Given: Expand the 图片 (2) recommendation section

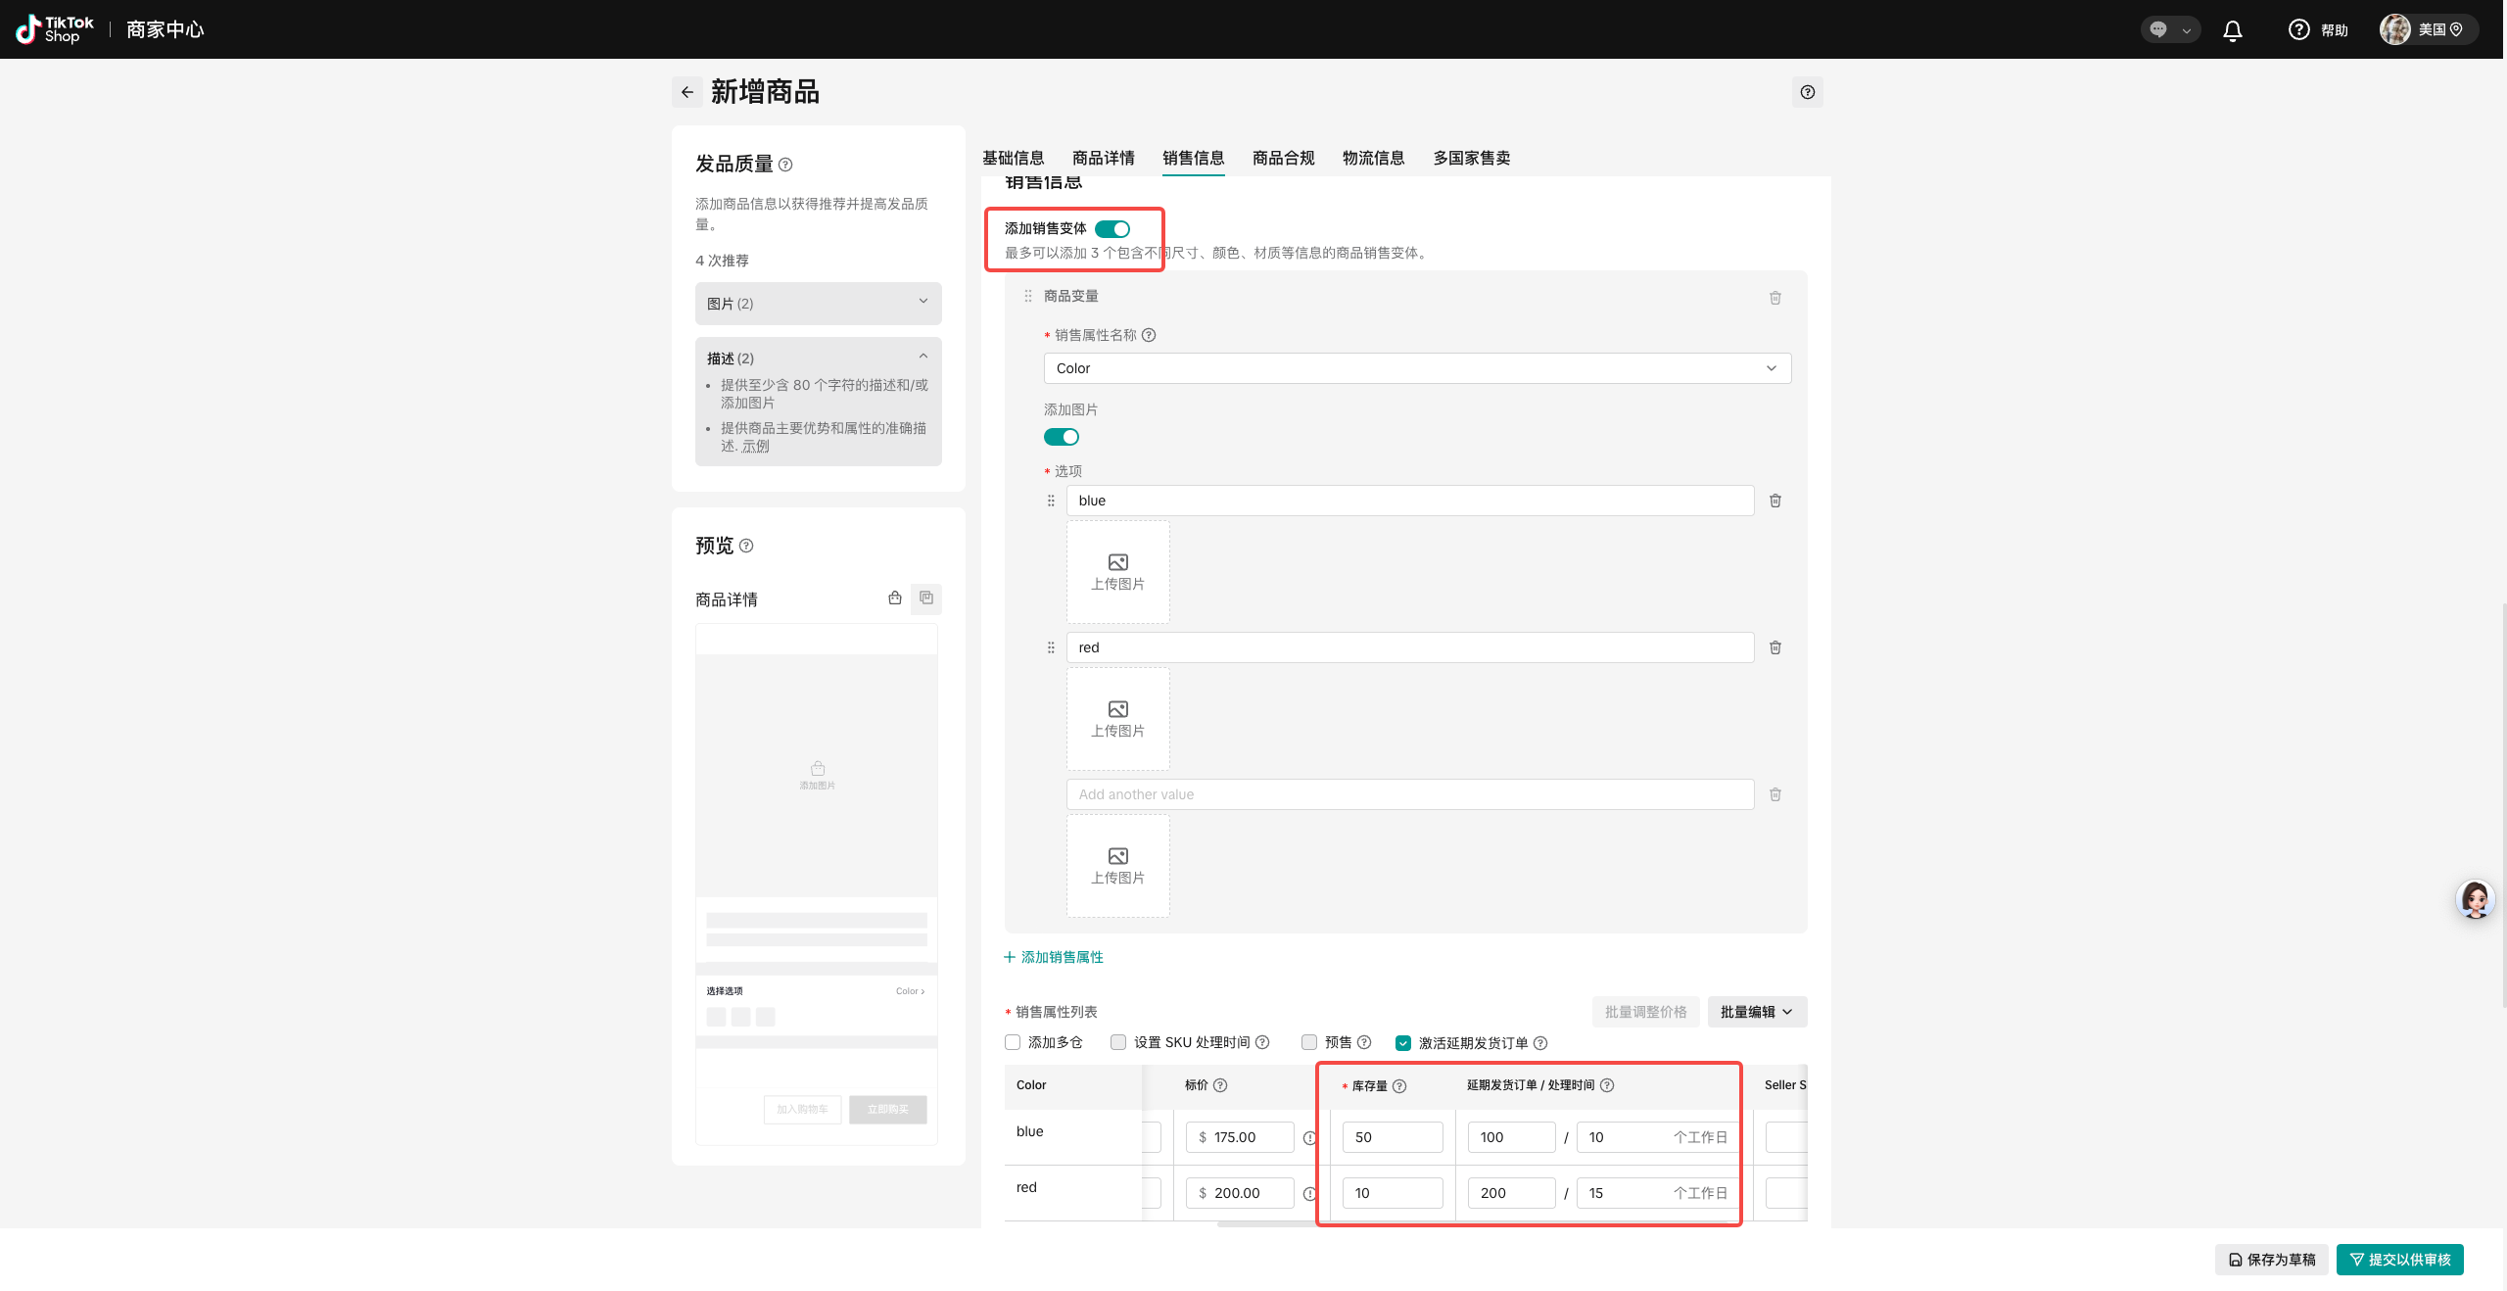Looking at the screenshot, I should click(x=818, y=304).
